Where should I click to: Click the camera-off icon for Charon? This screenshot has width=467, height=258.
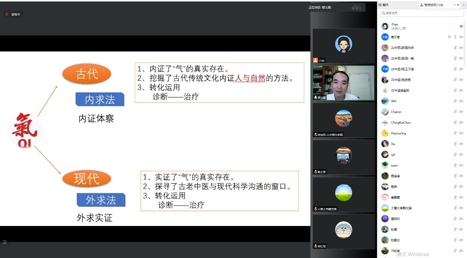pos(461,112)
